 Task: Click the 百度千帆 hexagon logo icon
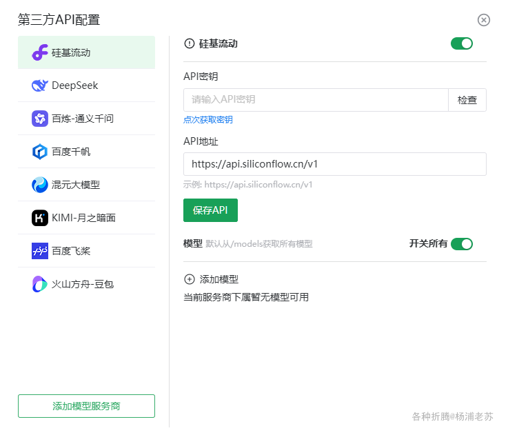[40, 152]
